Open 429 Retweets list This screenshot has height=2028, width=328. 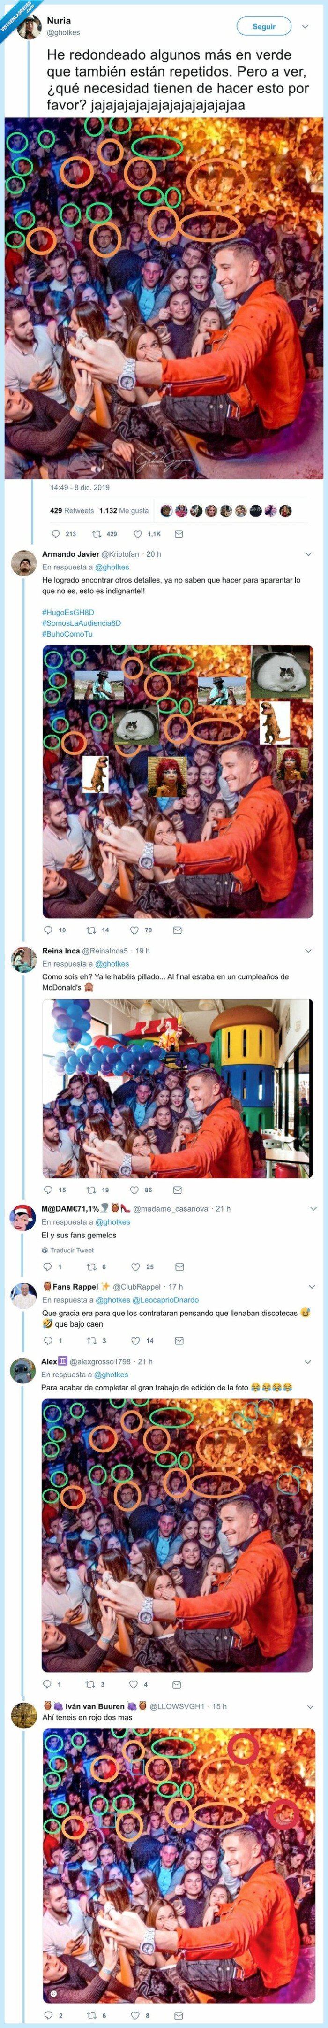[x=72, y=510]
